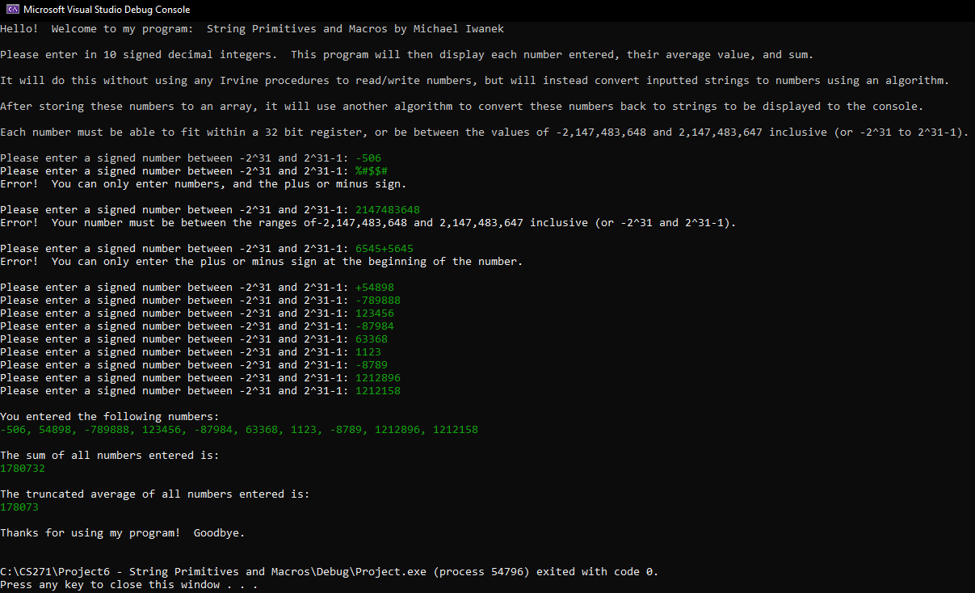Click the numbers list starting with -506
This screenshot has width=975, height=593.
pyautogui.click(x=240, y=429)
